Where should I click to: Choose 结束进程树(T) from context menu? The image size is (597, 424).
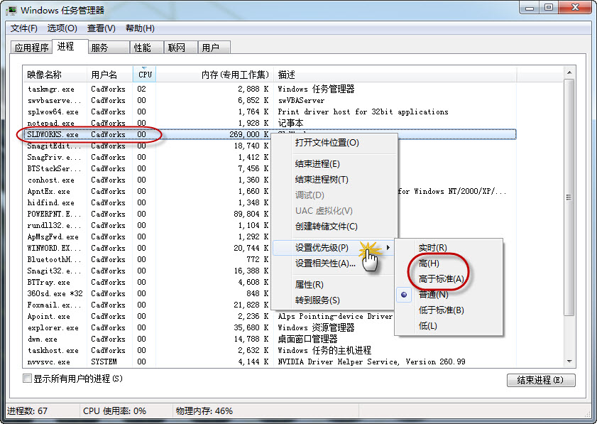(x=334, y=180)
